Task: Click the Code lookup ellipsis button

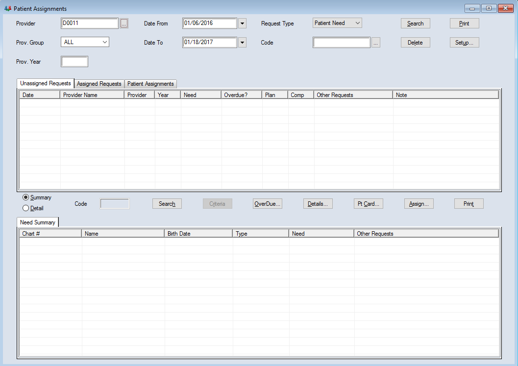Action: click(376, 43)
